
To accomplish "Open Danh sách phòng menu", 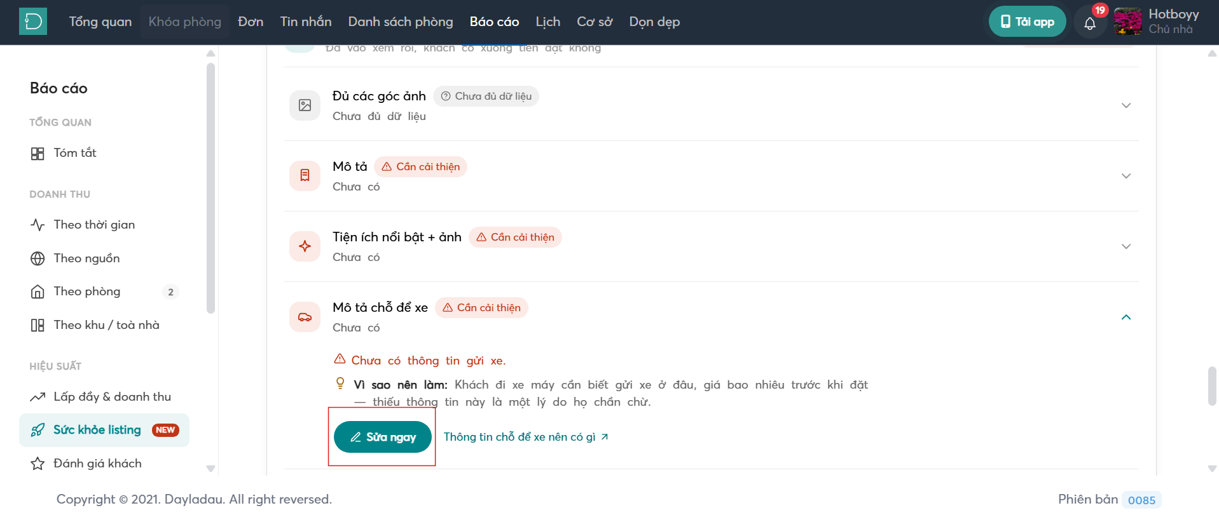I will point(401,22).
